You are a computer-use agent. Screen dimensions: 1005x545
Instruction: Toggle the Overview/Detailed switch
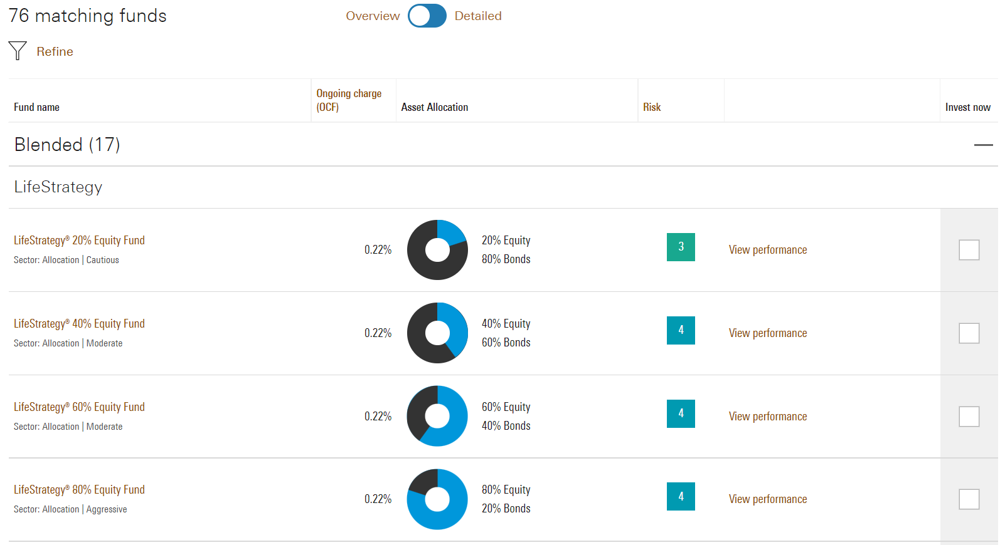(x=427, y=16)
